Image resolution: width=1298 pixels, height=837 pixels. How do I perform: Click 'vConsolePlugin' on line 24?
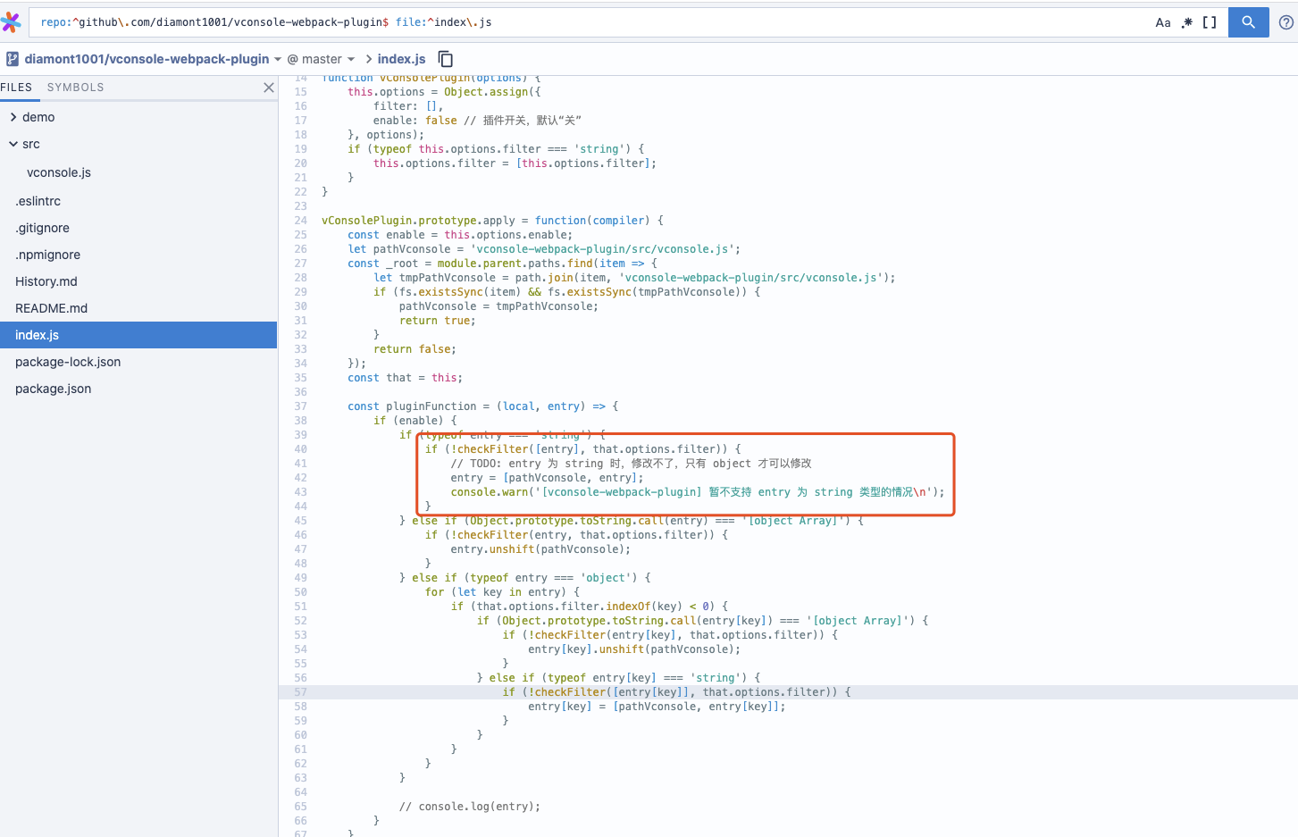click(367, 221)
